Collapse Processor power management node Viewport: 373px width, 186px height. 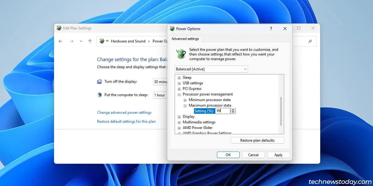(179, 95)
